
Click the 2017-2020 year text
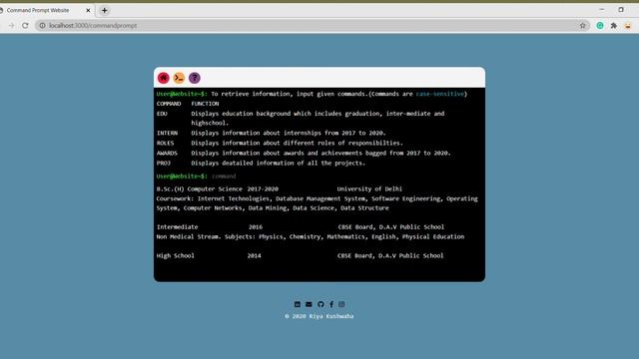tap(263, 188)
